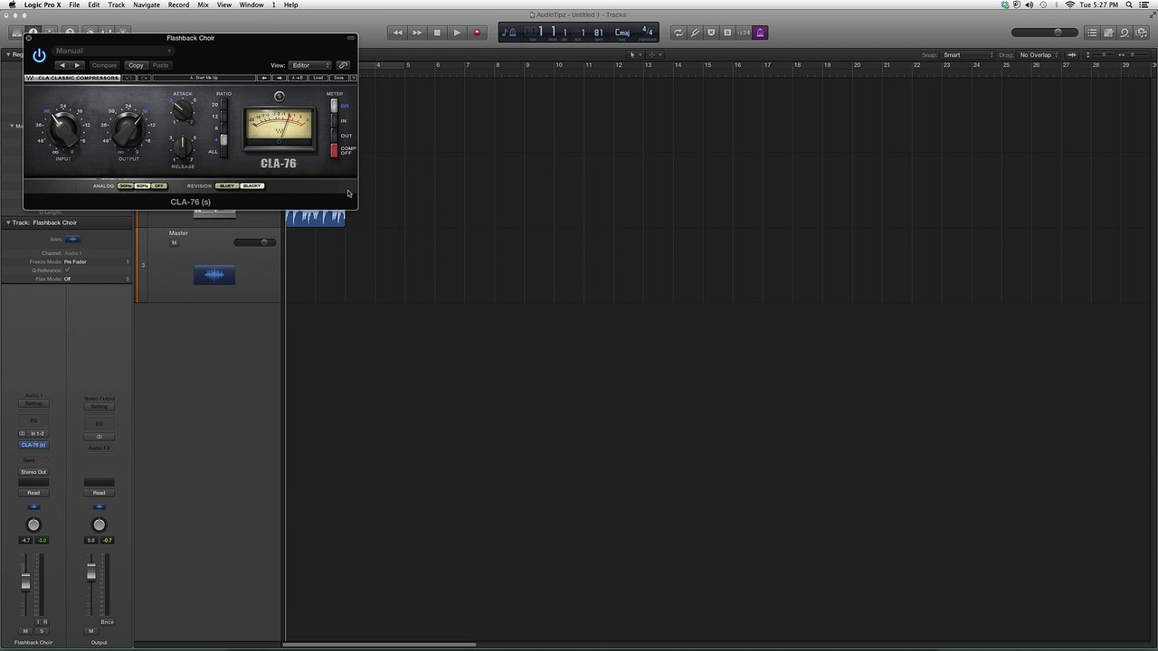
Task: Open the Track menu
Action: [x=117, y=5]
